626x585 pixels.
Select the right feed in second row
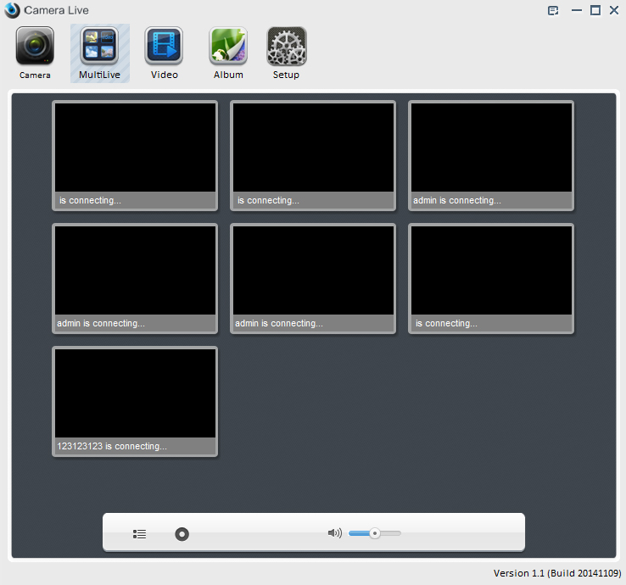491,270
